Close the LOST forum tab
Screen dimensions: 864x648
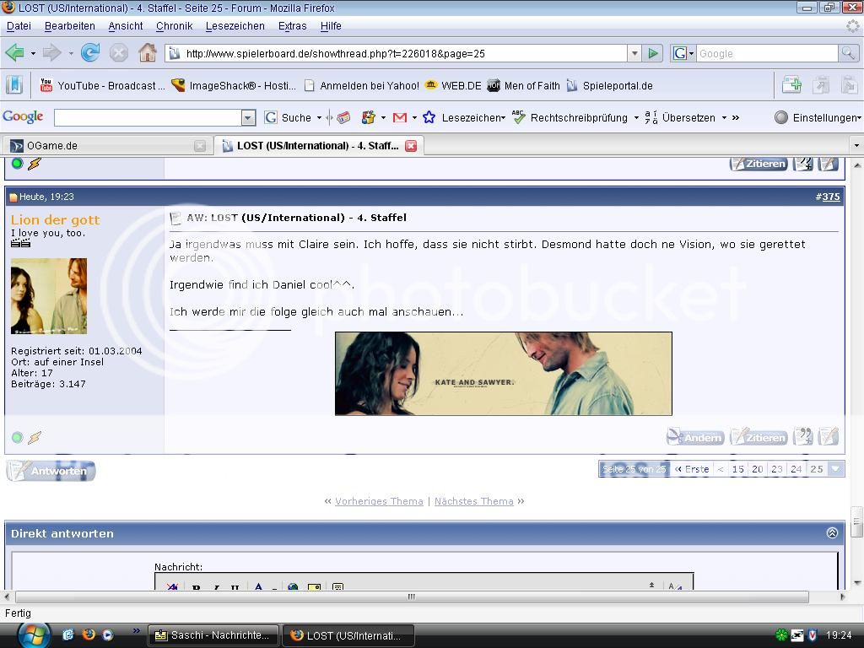411,145
